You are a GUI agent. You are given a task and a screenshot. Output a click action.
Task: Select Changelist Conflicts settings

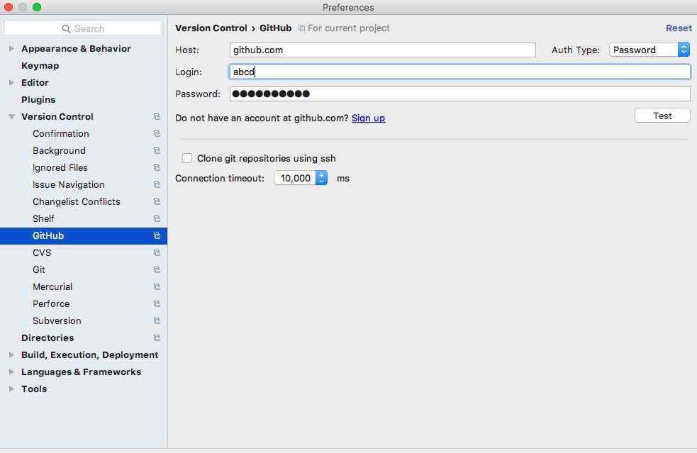pos(77,202)
